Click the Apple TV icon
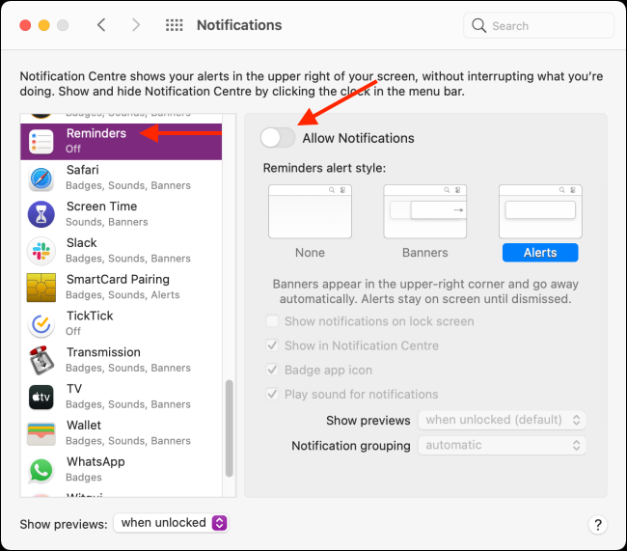 tap(41, 397)
